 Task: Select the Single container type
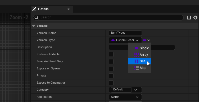(140, 48)
